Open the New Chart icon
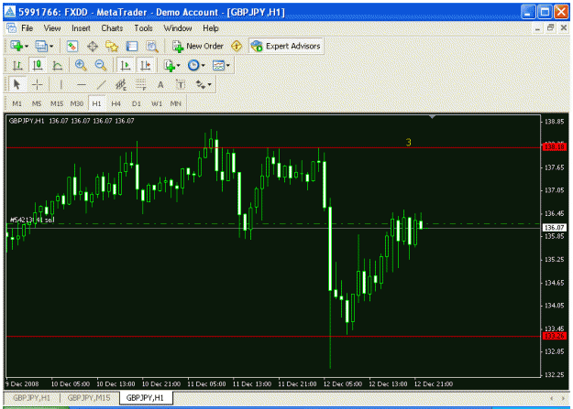 (17, 47)
